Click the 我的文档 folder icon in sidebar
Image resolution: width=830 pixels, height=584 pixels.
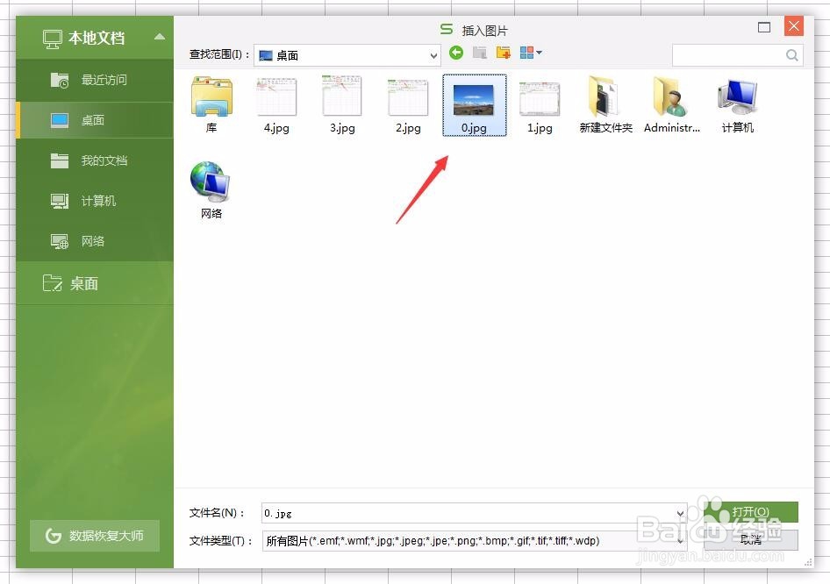point(60,160)
